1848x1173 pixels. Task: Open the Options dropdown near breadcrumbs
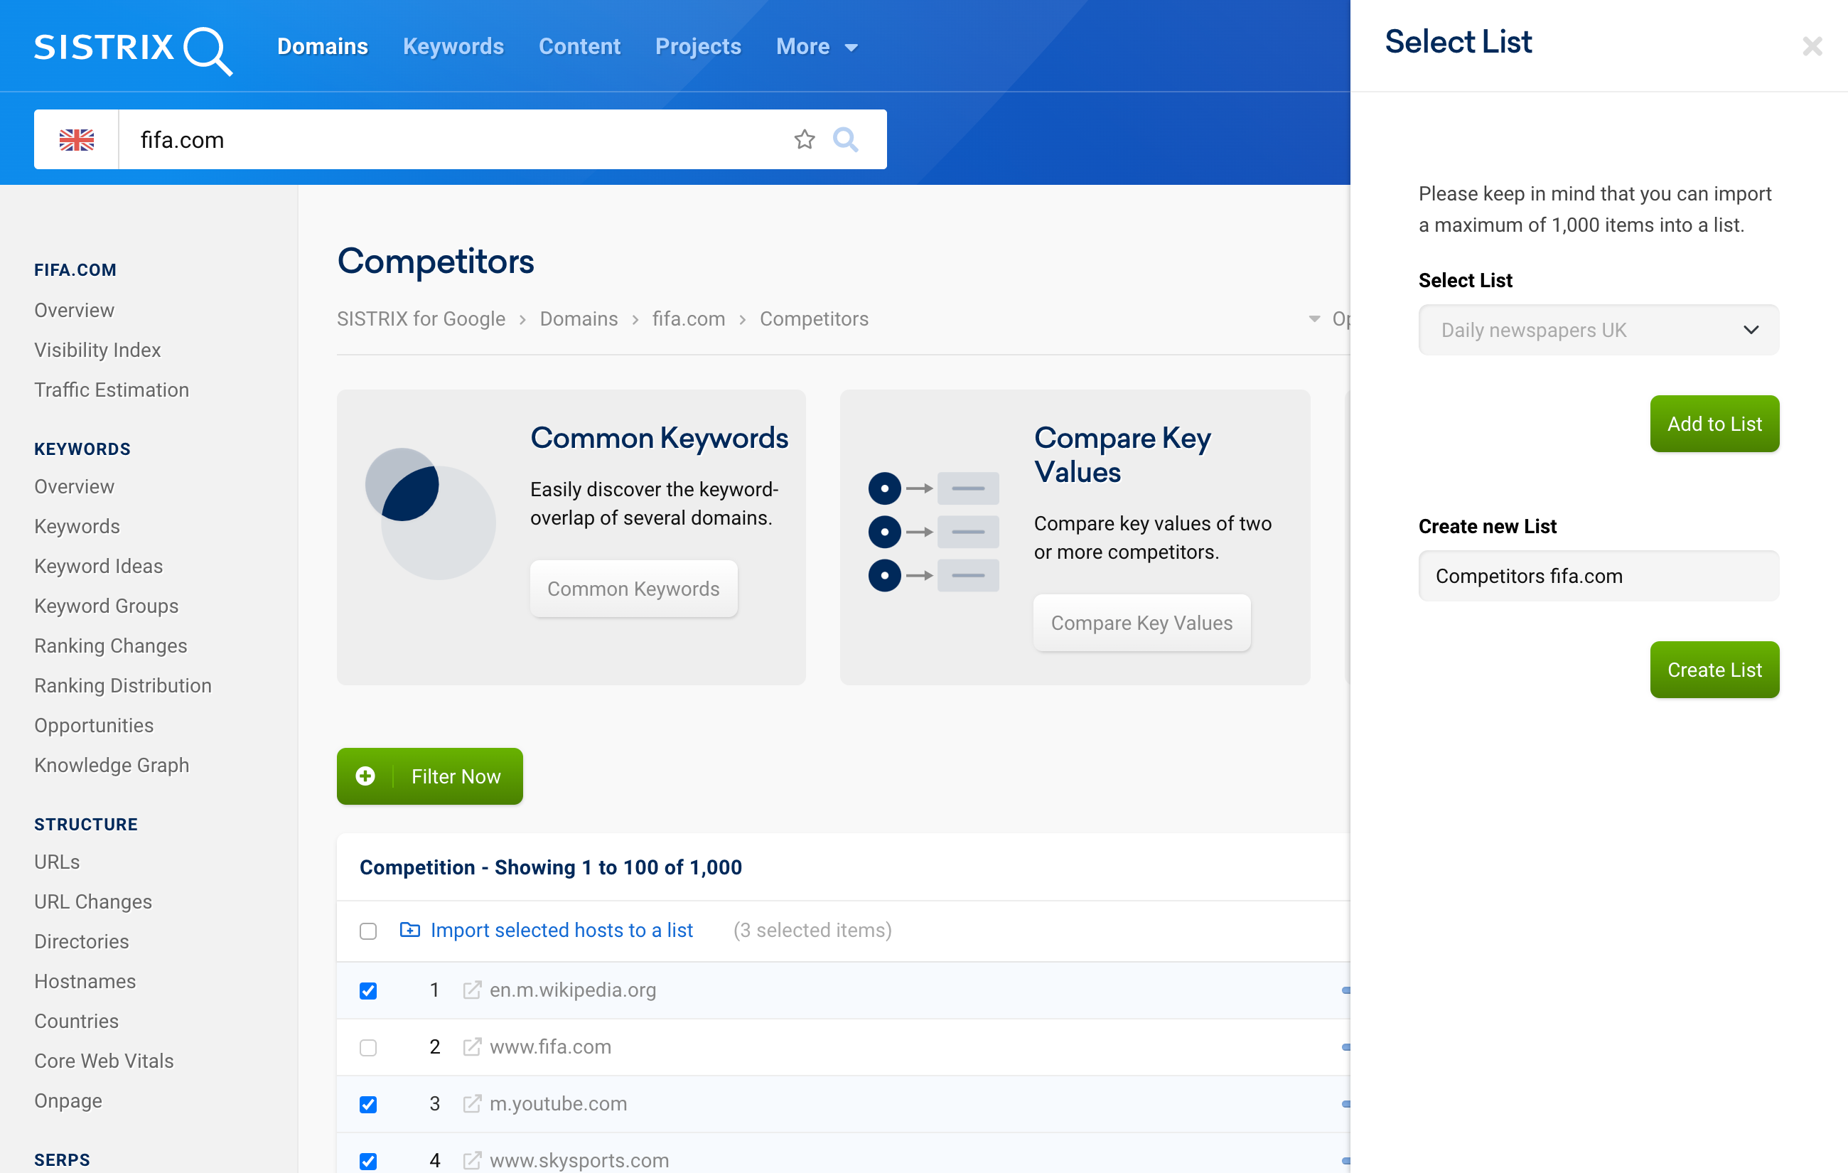(1330, 318)
